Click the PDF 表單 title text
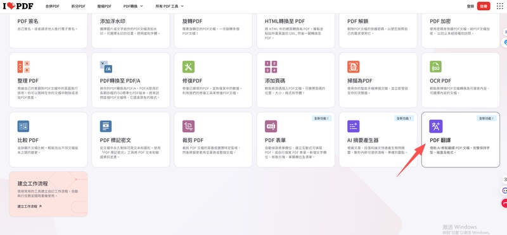The height and width of the screenshot is (235, 507). point(275,140)
